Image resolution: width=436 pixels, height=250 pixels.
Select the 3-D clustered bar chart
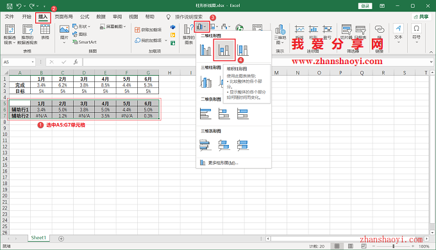205,145
